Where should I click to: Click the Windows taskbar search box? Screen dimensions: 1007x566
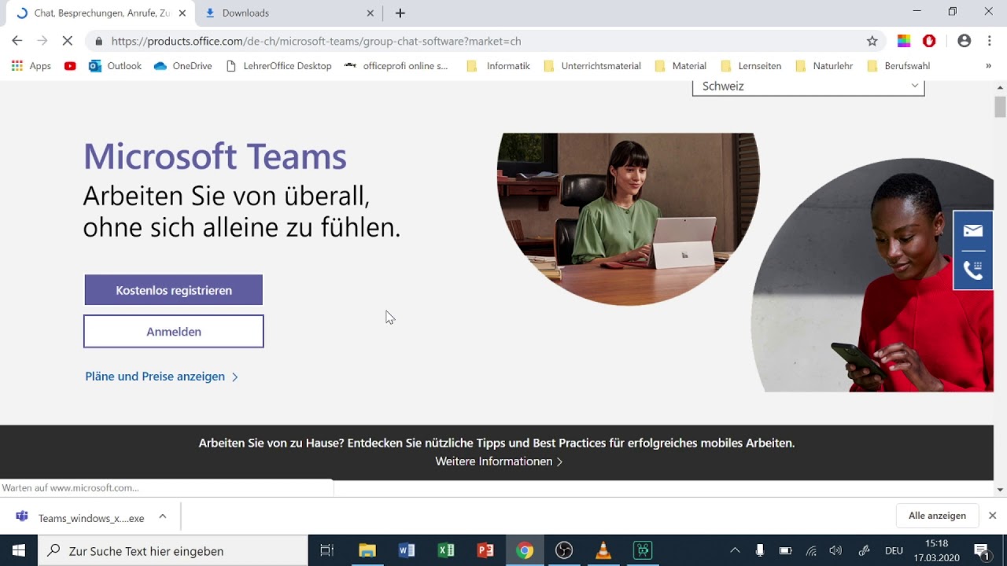173,550
